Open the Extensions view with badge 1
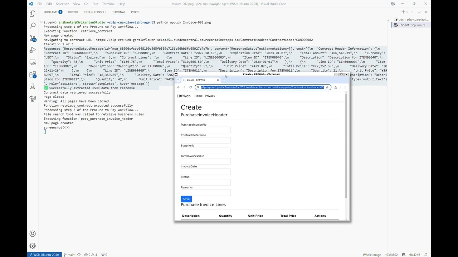The width and height of the screenshot is (458, 257). pyautogui.click(x=33, y=75)
